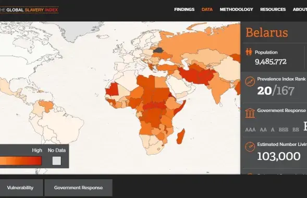The height and width of the screenshot is (198, 307).
Task: Select Mauritania on the map
Action: 113,90
